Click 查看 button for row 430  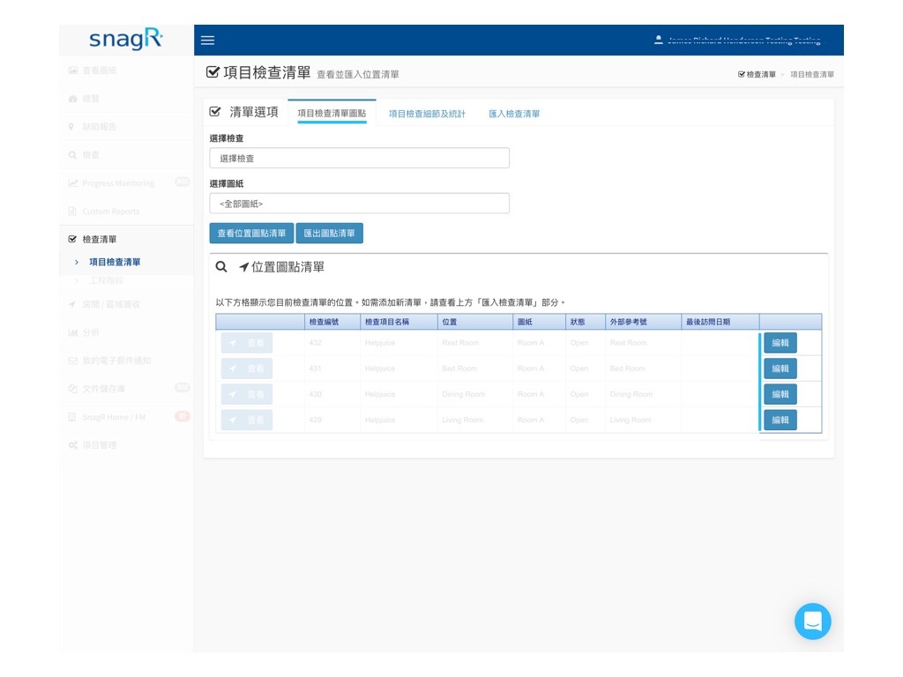tap(247, 394)
